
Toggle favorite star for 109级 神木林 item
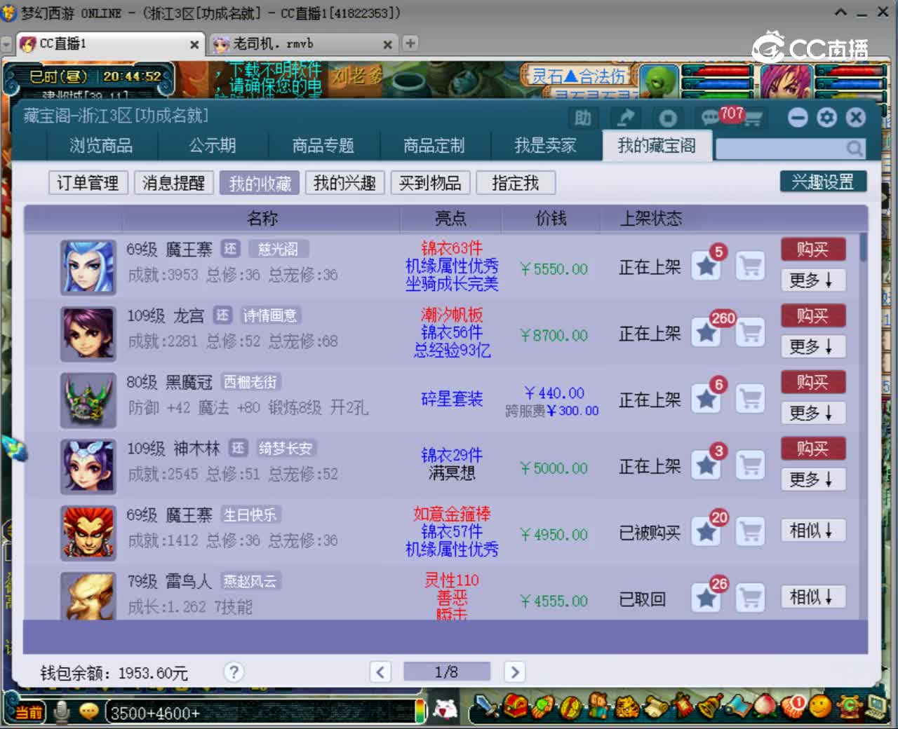[x=706, y=465]
